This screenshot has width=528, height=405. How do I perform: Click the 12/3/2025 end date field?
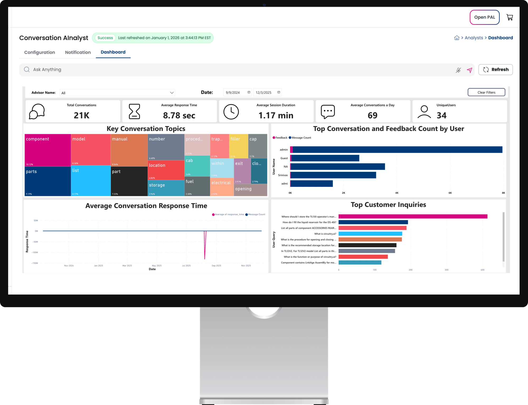pos(263,92)
